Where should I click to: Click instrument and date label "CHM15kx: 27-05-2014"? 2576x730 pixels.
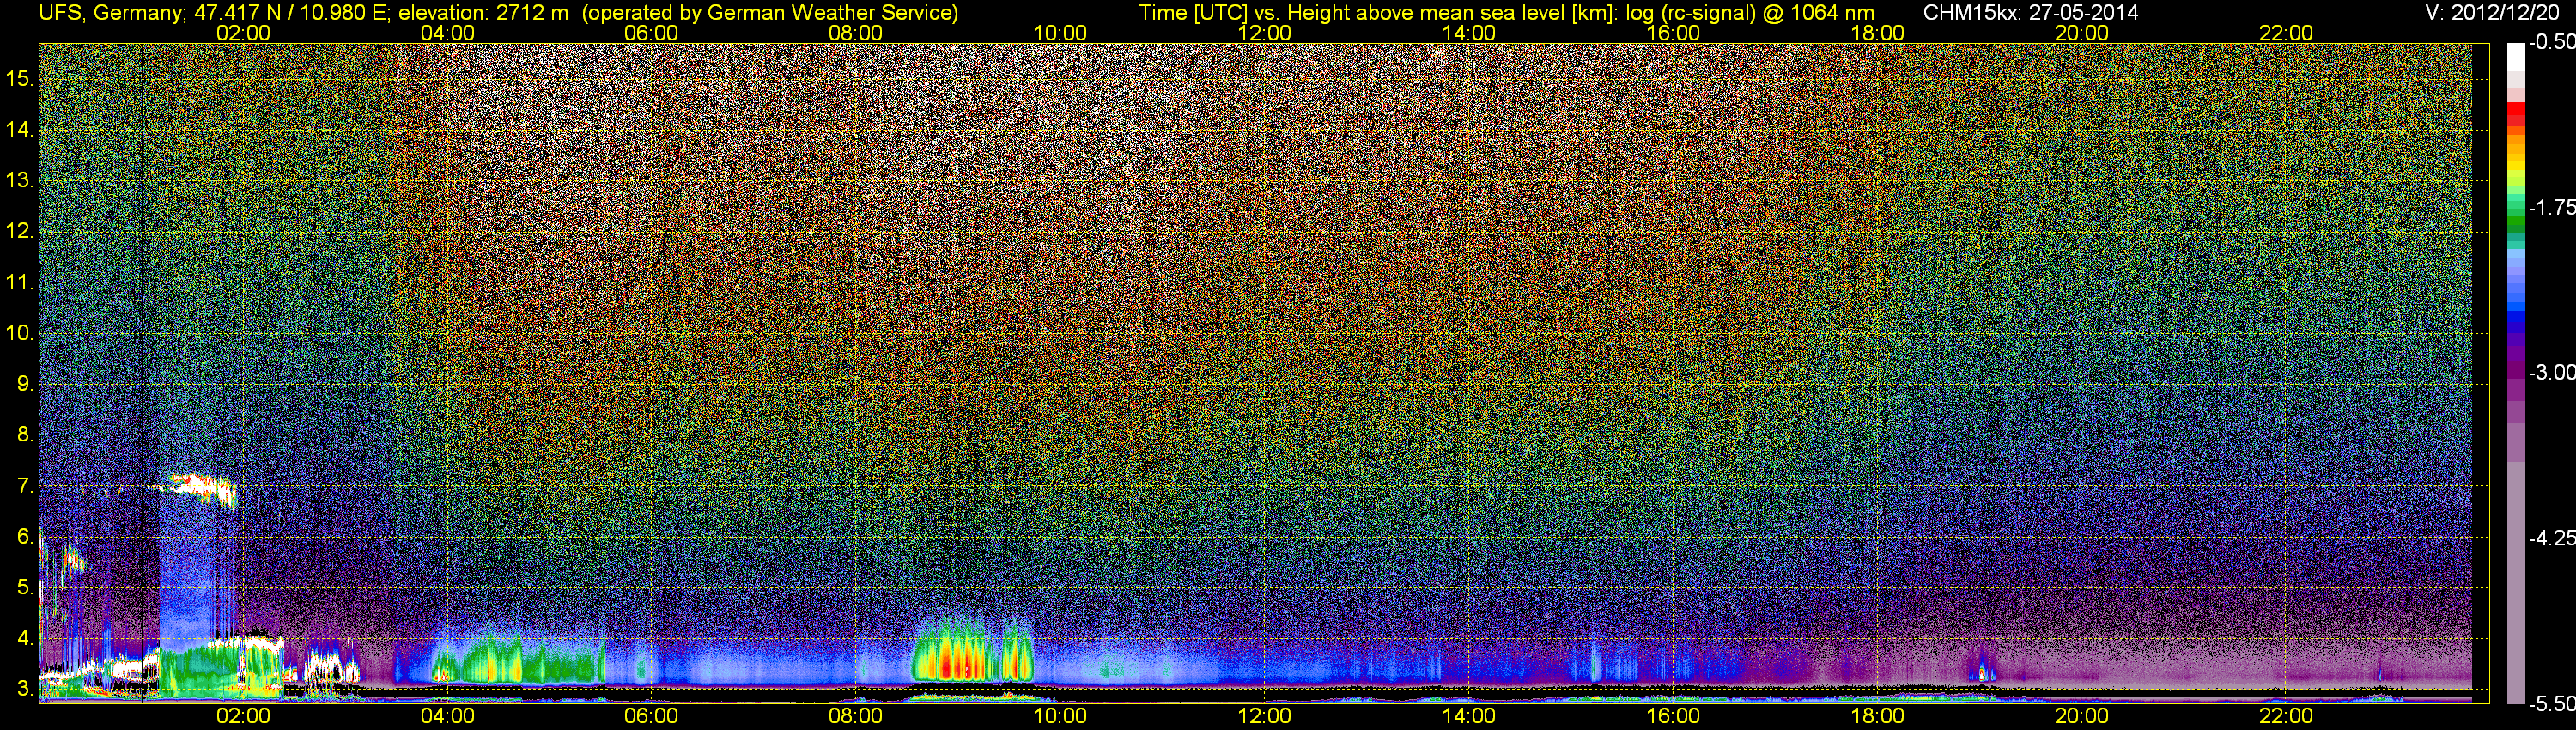pos(2029,13)
